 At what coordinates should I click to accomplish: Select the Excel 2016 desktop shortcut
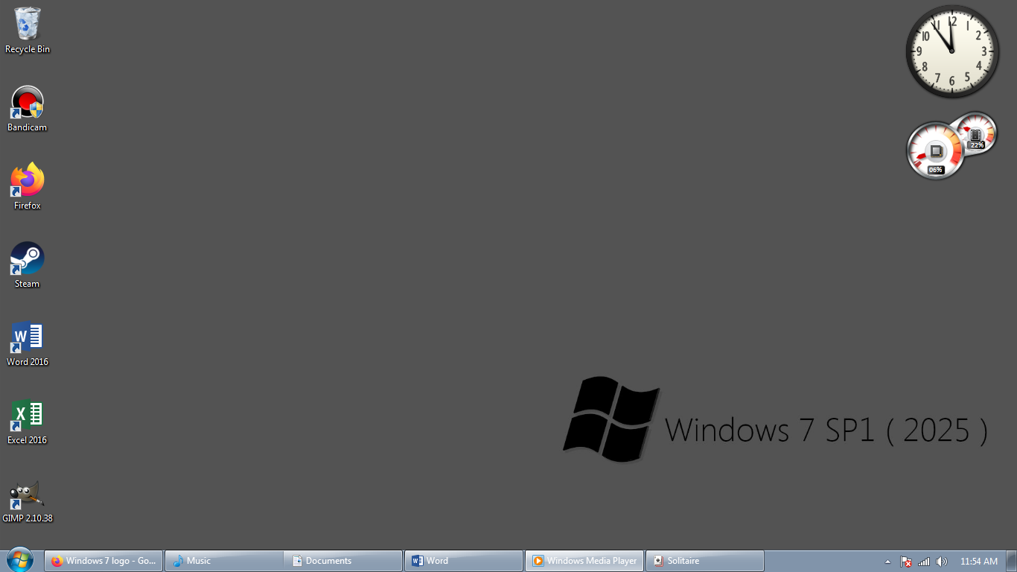[28, 422]
